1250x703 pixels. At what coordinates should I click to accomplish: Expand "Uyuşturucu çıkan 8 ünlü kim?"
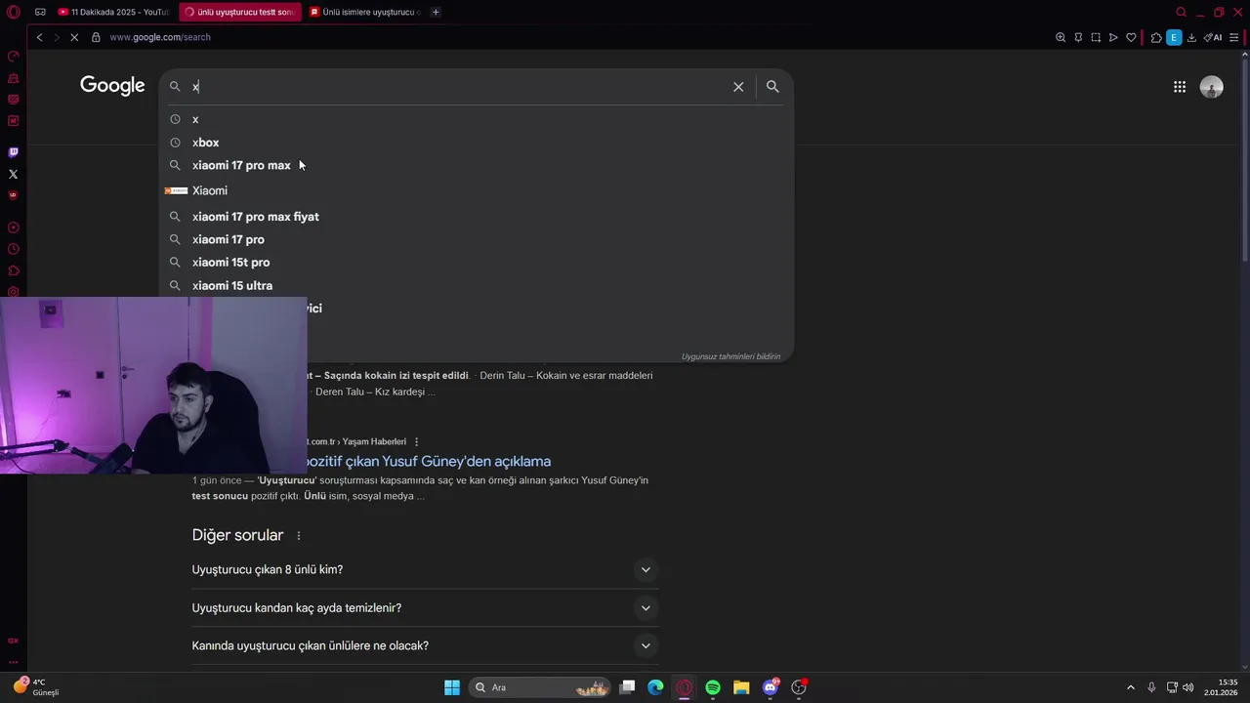[x=425, y=569]
